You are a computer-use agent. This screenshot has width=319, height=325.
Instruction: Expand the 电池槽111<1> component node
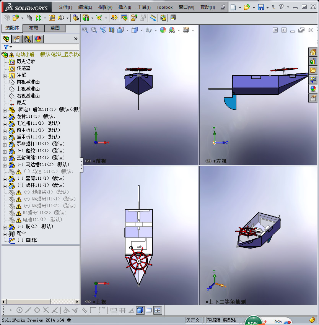coord(5,124)
